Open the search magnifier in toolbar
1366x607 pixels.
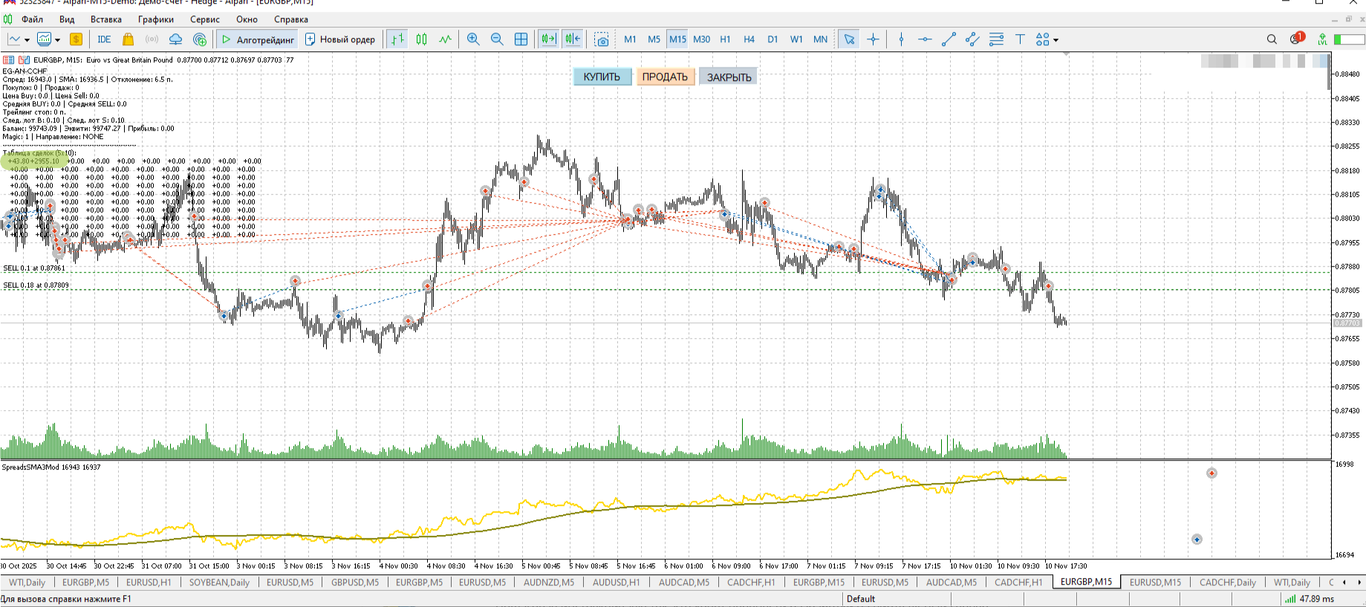(x=1272, y=39)
